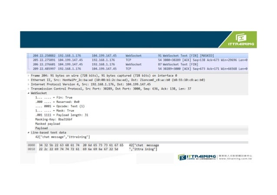
Task: Expand the Ethernet II section
Action: (29, 80)
